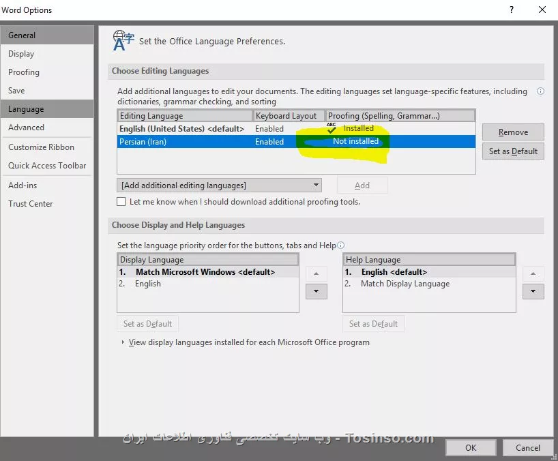Viewport: 558px width, 461px height.
Task: Move display language down with arrow
Action: (316, 291)
